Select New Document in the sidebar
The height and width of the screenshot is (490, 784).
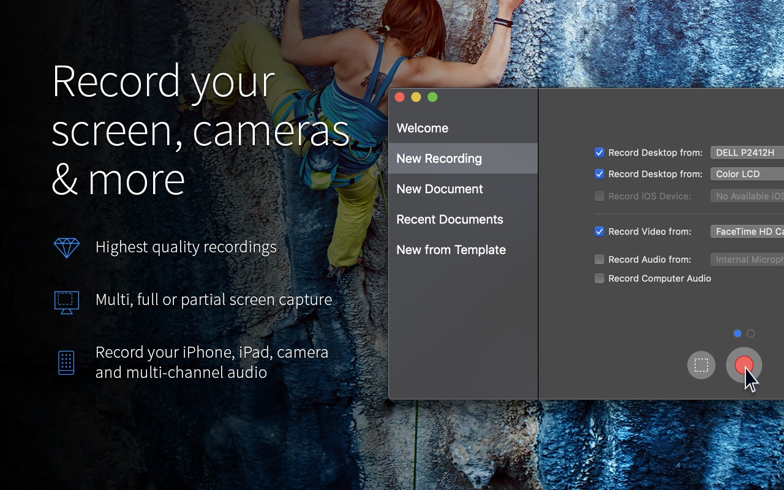(440, 189)
